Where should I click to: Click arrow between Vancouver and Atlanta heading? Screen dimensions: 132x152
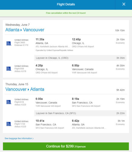(x=28, y=90)
